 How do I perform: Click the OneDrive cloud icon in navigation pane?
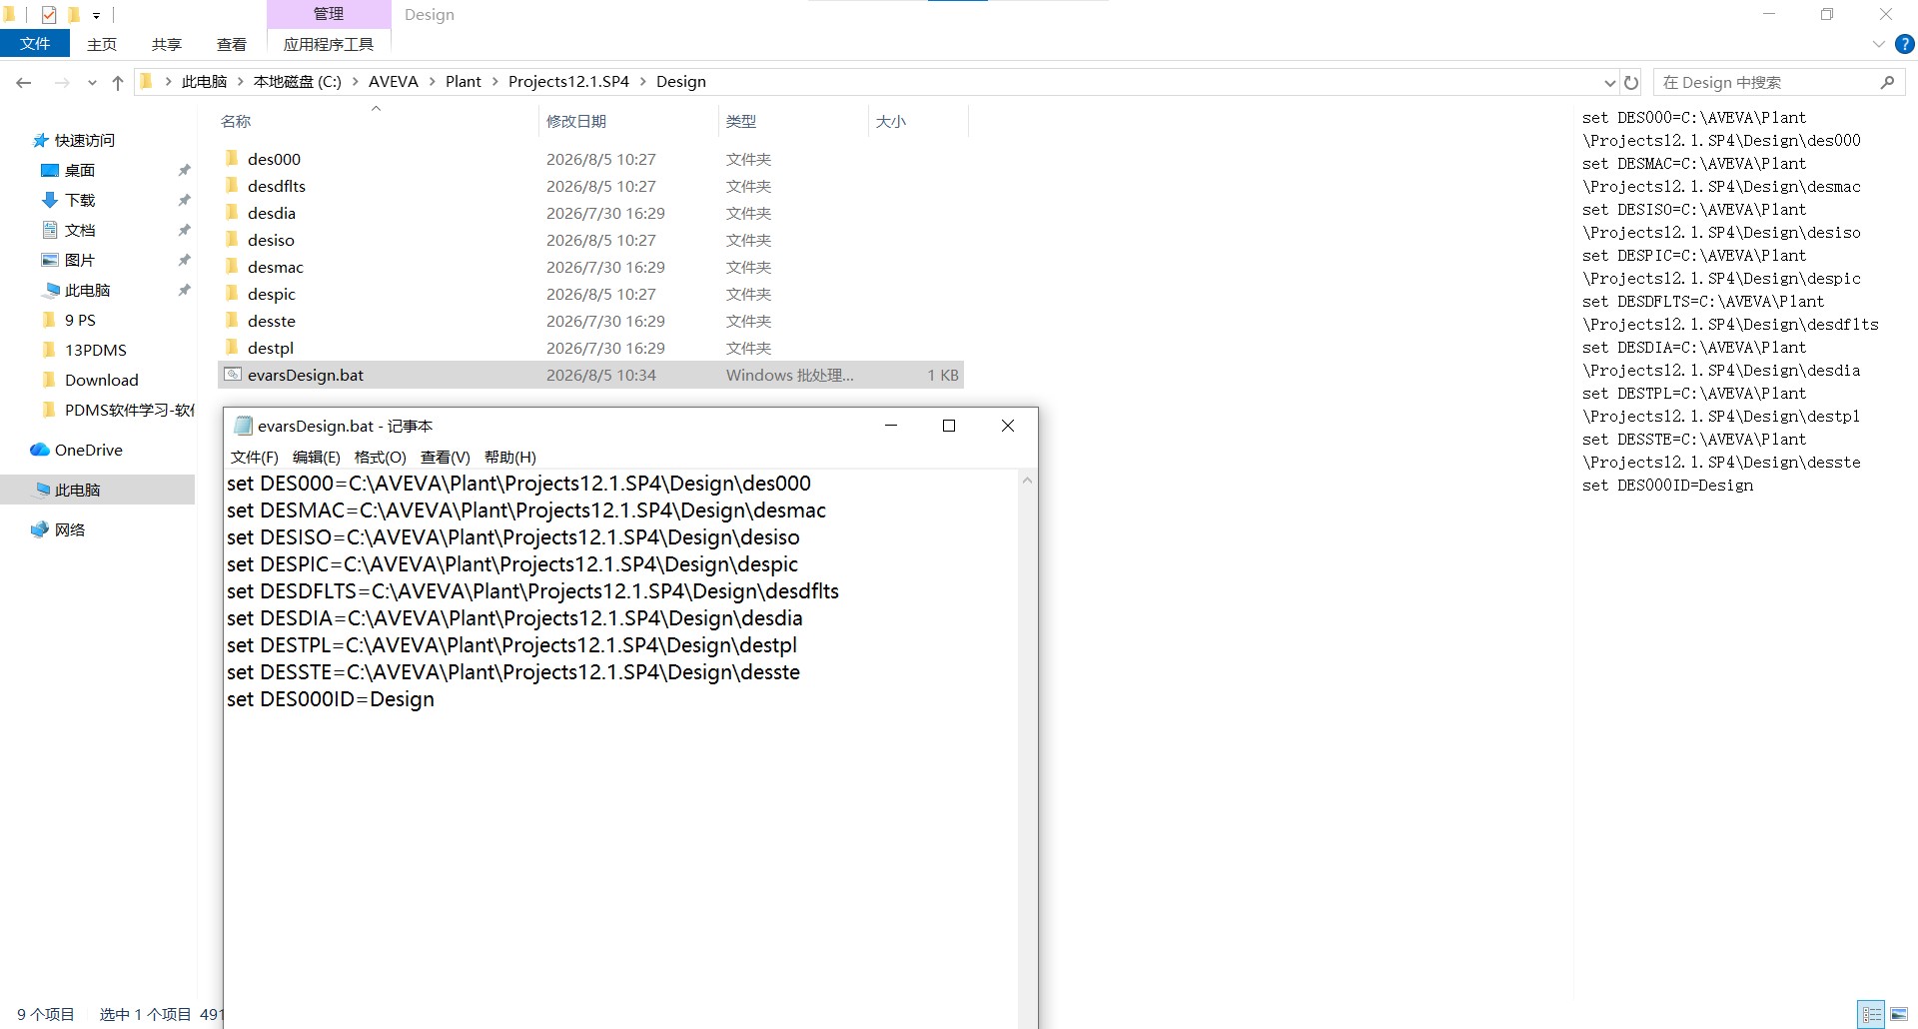coord(40,450)
